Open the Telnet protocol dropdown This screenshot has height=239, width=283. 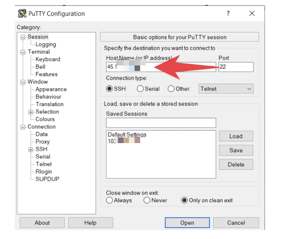pos(226,89)
